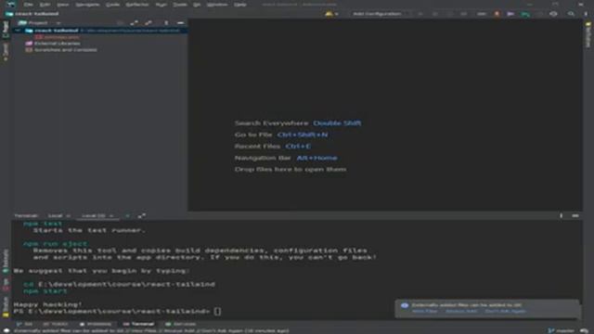Open the Git tool window tab
The image size is (594, 334).
(x=25, y=324)
